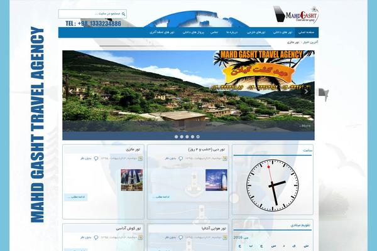Viewport: 377px width, 251px height.
Task: Open the تور کوش آداسی post title
Action: pos(128,228)
